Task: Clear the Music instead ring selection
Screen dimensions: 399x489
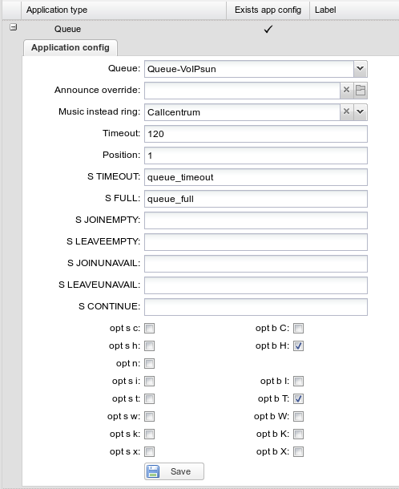Action: (x=346, y=112)
